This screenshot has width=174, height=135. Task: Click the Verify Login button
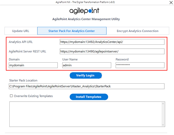point(86,75)
